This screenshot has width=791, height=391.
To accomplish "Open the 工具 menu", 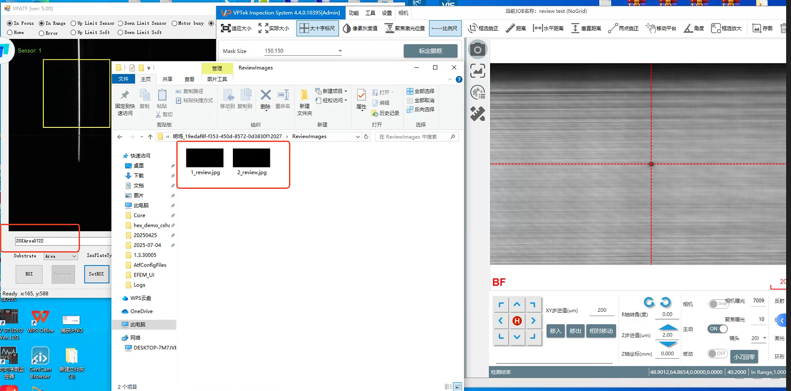I will pos(370,13).
